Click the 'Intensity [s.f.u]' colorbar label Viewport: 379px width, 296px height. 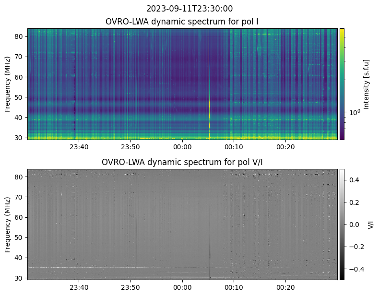click(x=367, y=84)
